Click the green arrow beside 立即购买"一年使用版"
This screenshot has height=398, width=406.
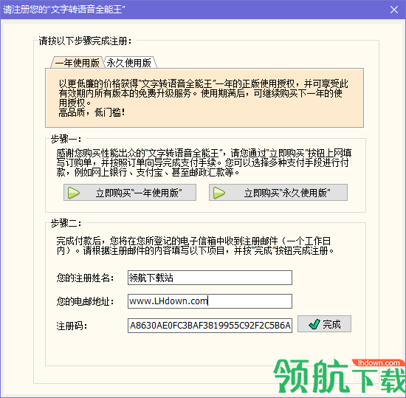click(x=74, y=193)
